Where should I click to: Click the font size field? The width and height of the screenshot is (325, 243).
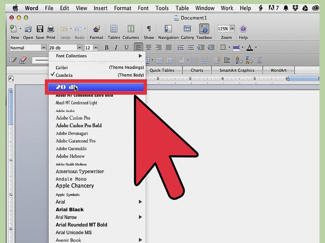click(x=88, y=48)
